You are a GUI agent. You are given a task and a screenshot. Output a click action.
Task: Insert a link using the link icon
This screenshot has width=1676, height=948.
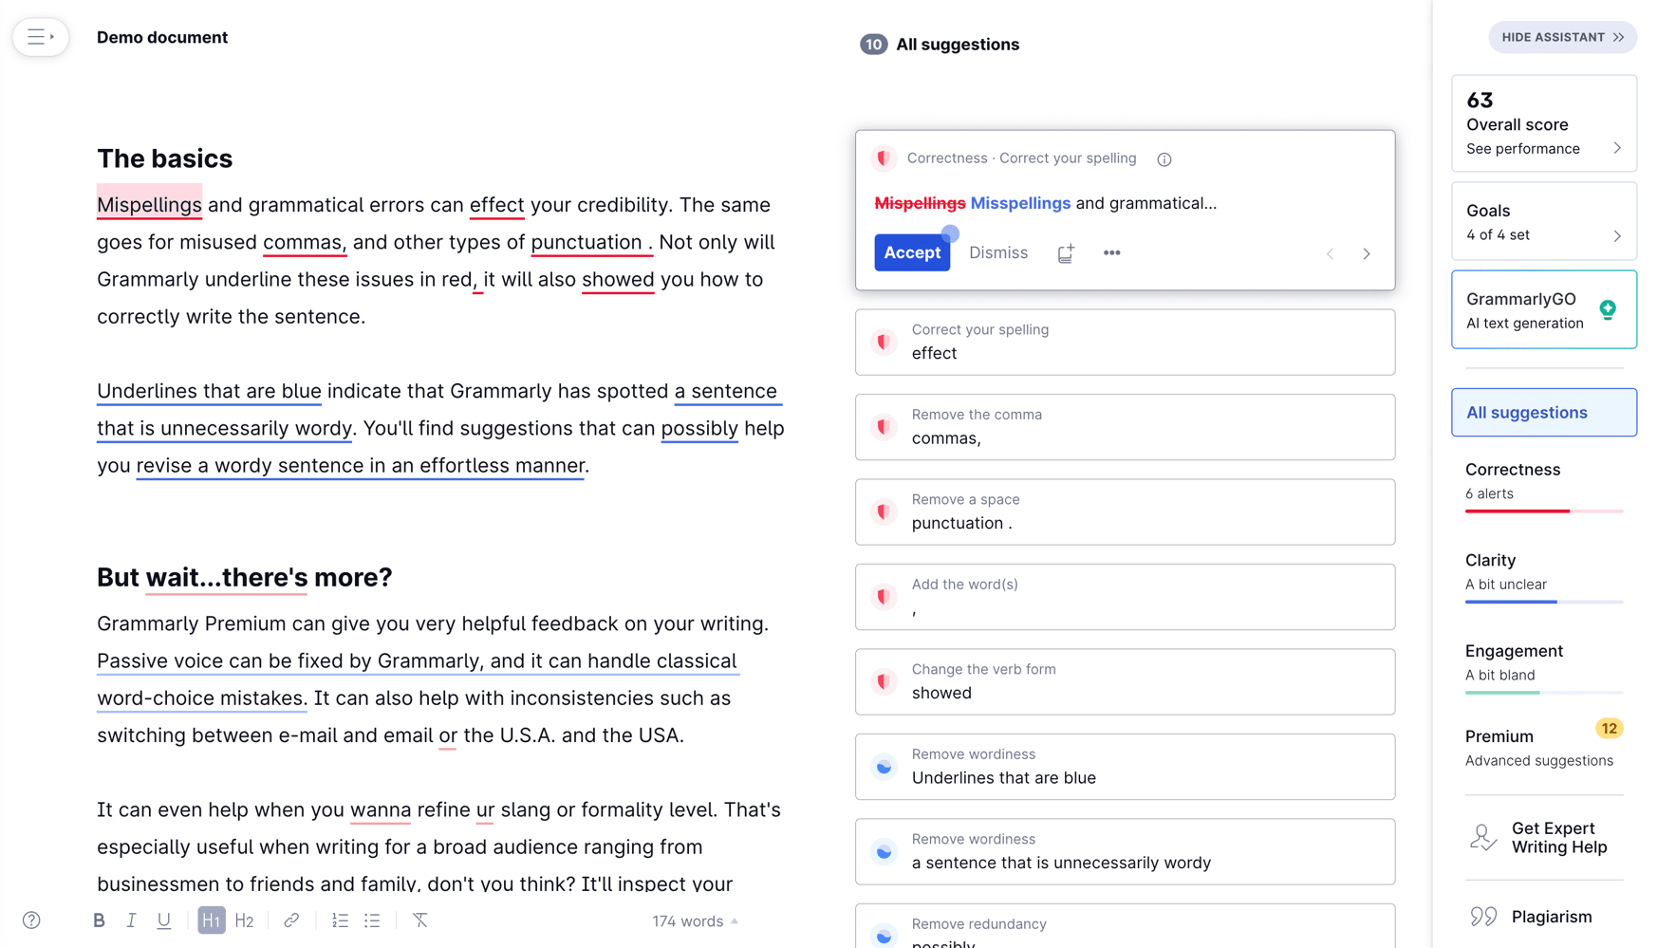click(290, 920)
